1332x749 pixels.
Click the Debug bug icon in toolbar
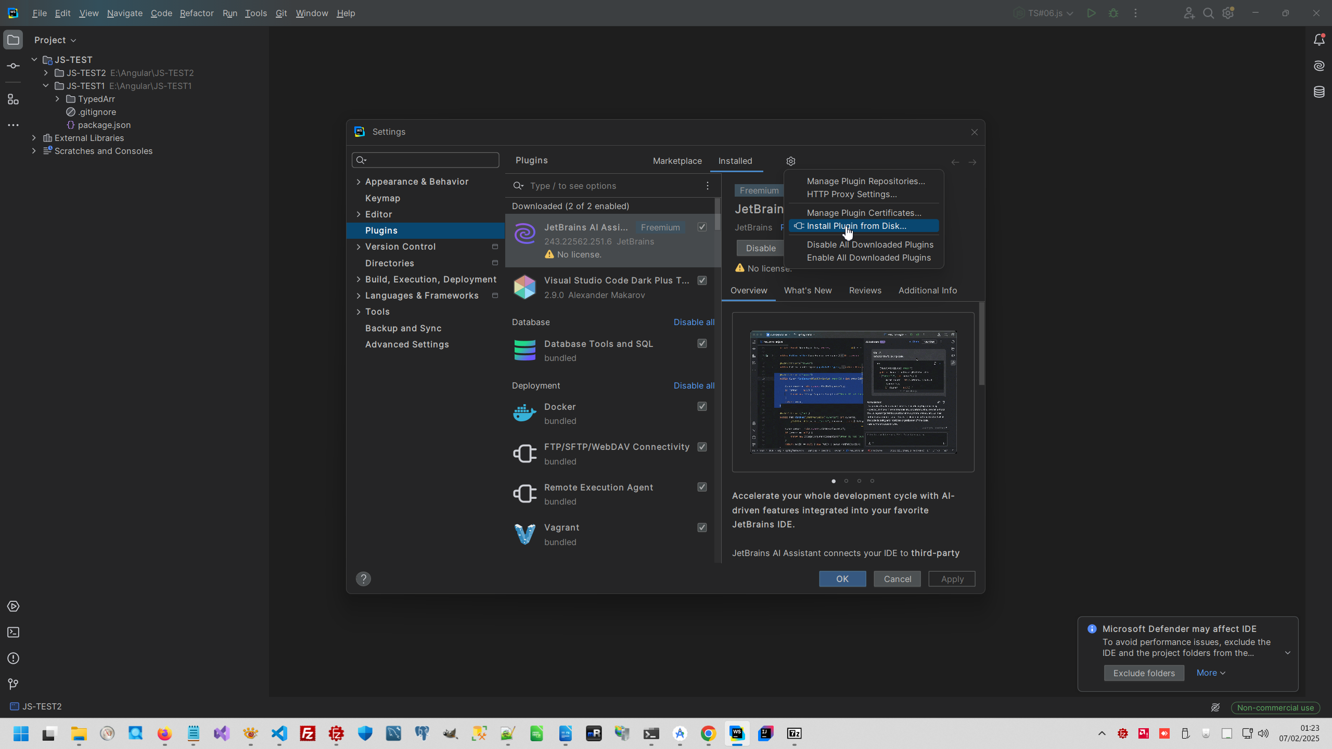click(1113, 14)
